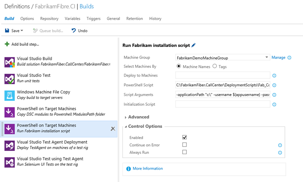Open the Triggers tab
The image size is (303, 182).
pos(93,19)
